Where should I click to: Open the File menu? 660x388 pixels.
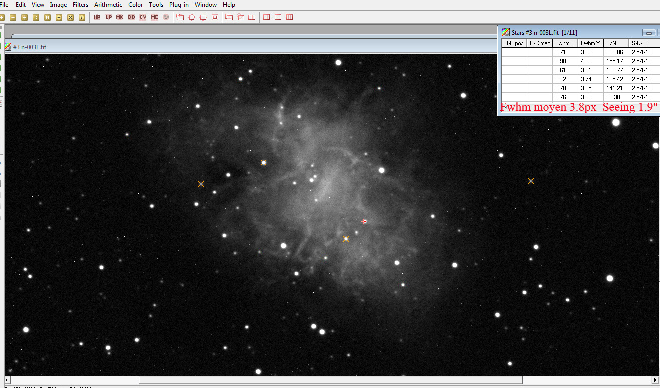click(x=5, y=5)
